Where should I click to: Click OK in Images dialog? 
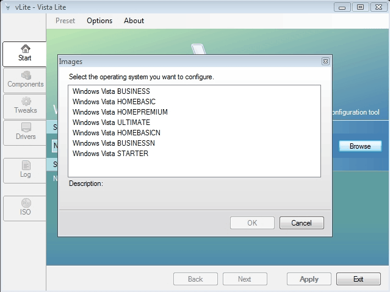pos(252,223)
